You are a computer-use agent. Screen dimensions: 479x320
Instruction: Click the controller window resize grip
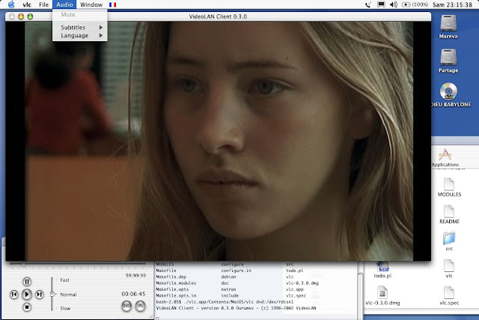[151, 316]
